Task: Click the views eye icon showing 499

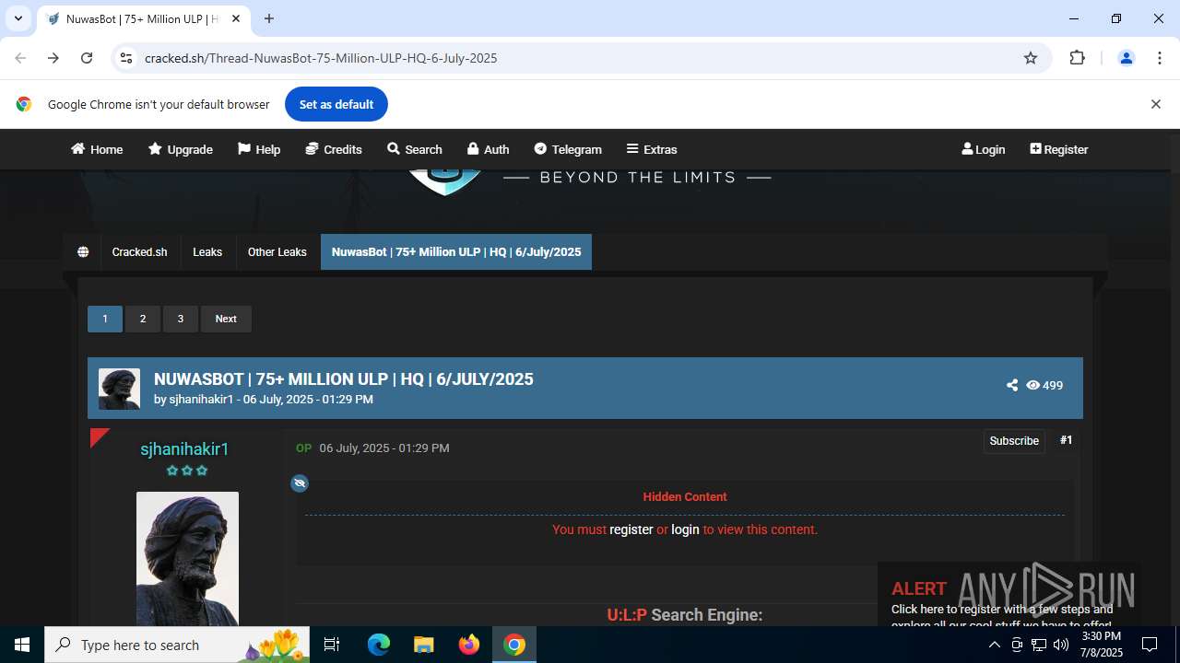Action: (x=1032, y=385)
